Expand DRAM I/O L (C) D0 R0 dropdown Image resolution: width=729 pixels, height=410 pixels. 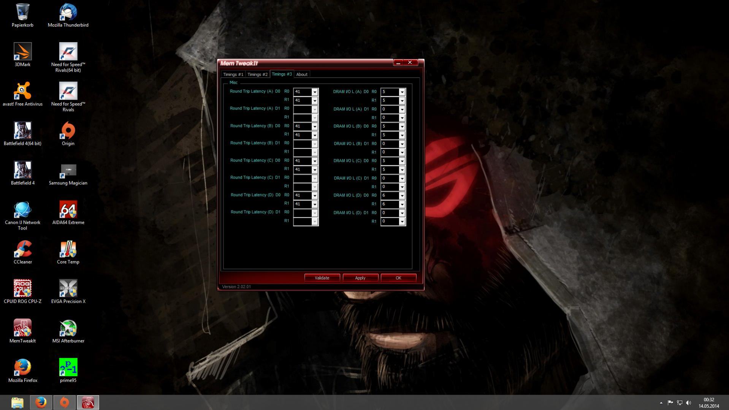[402, 161]
